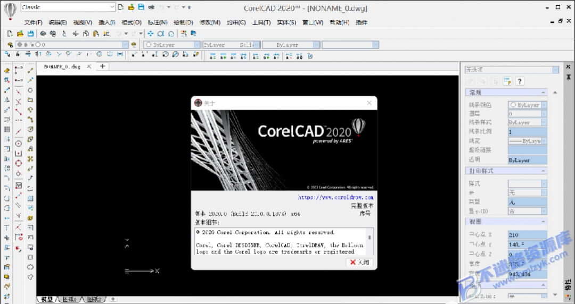Screen dimensions: 575x304
Task: Click the New icon in quick access bar
Action: 121,7
